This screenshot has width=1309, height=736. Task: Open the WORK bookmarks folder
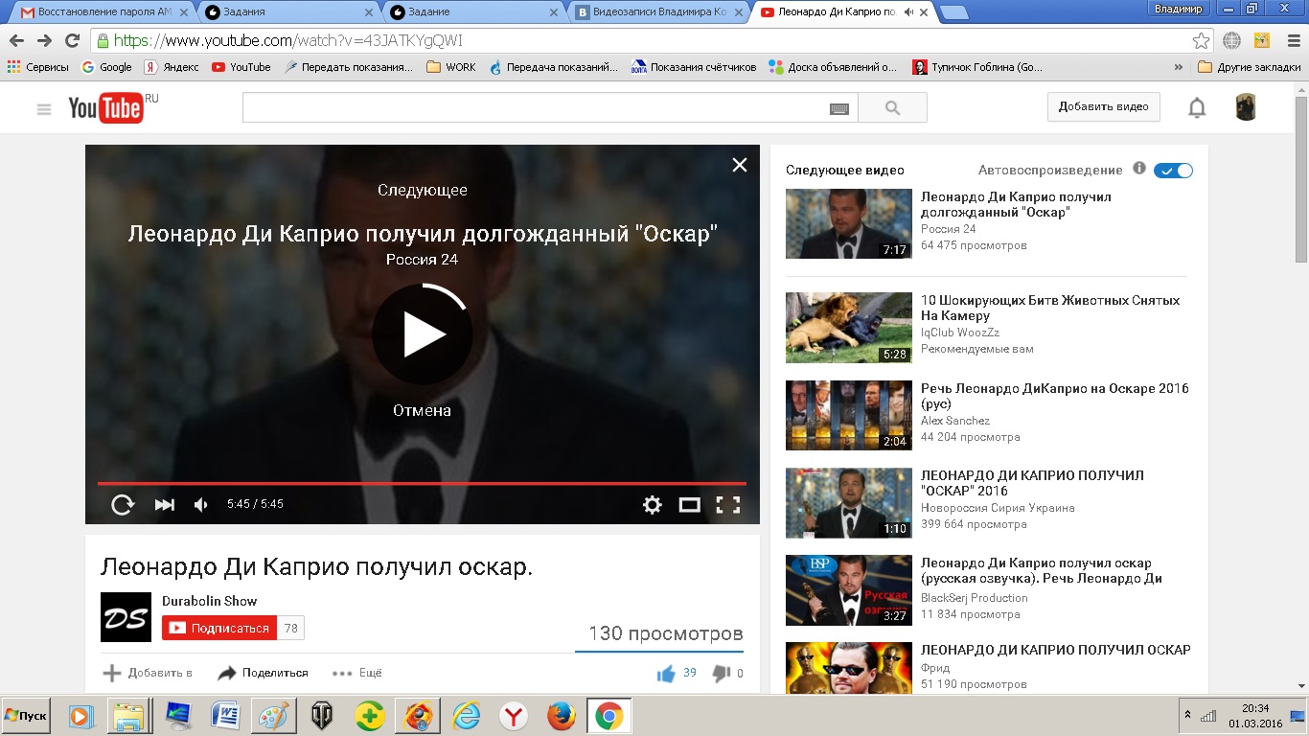pos(451,67)
